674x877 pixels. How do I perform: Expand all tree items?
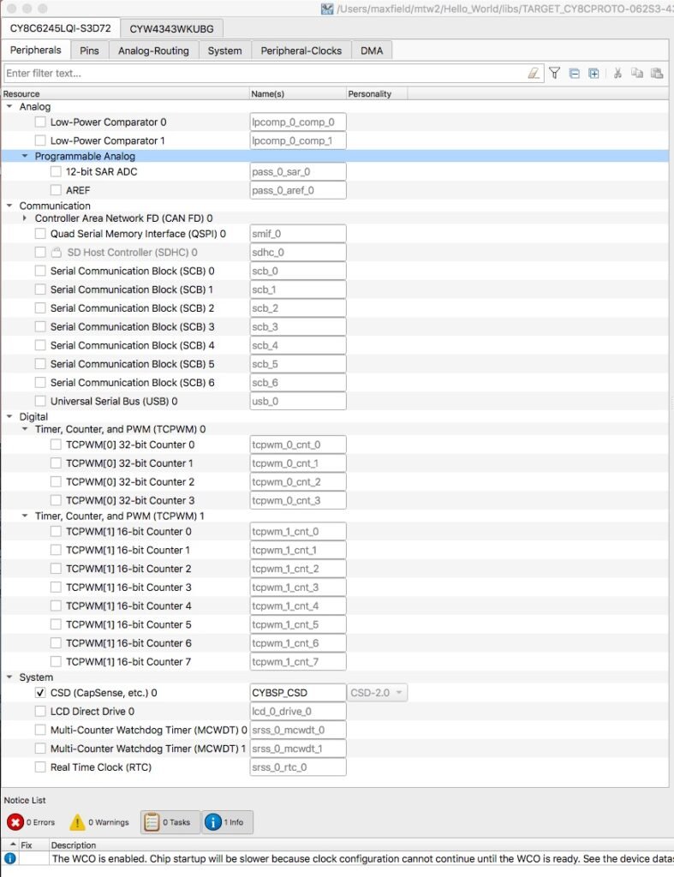(593, 74)
